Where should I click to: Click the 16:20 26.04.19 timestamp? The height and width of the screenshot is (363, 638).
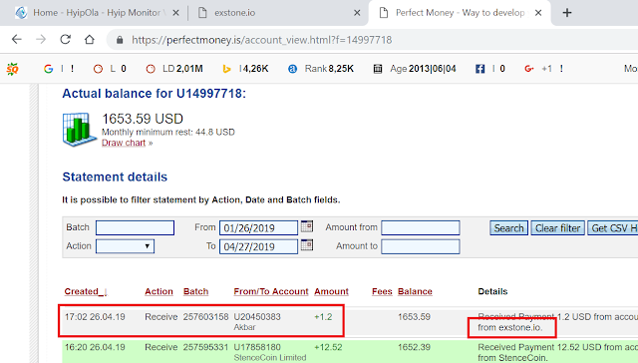[95, 347]
